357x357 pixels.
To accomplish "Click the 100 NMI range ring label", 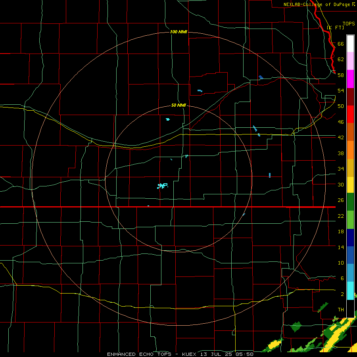I will tap(178, 32).
